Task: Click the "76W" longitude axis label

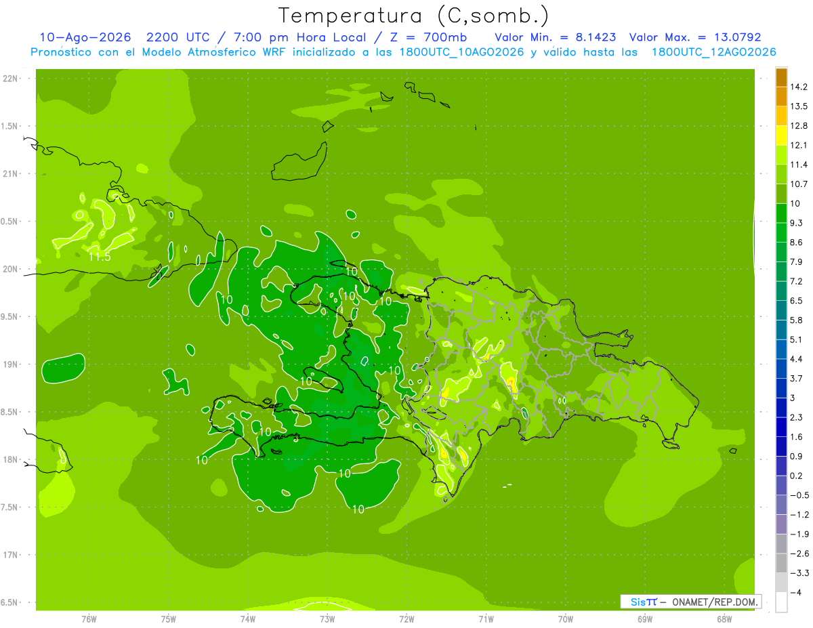Action: (x=89, y=619)
